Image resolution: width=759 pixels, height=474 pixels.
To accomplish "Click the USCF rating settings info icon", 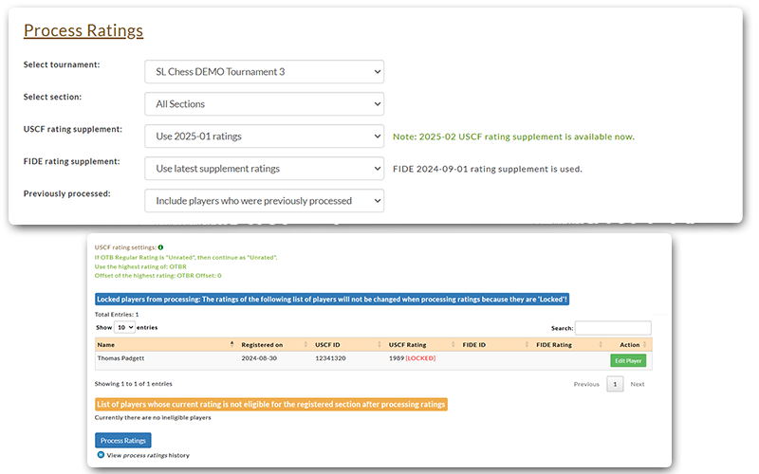I will click(x=160, y=246).
